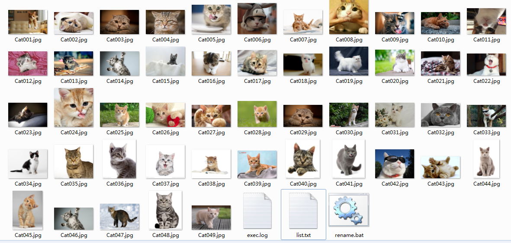Select the Cat015.jpg thumbnail

point(165,61)
